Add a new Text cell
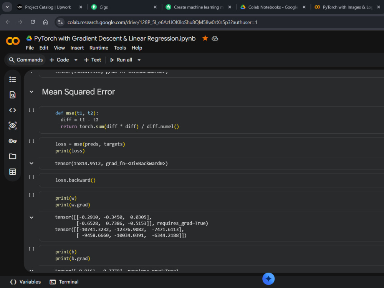The width and height of the screenshot is (384, 288). click(93, 60)
